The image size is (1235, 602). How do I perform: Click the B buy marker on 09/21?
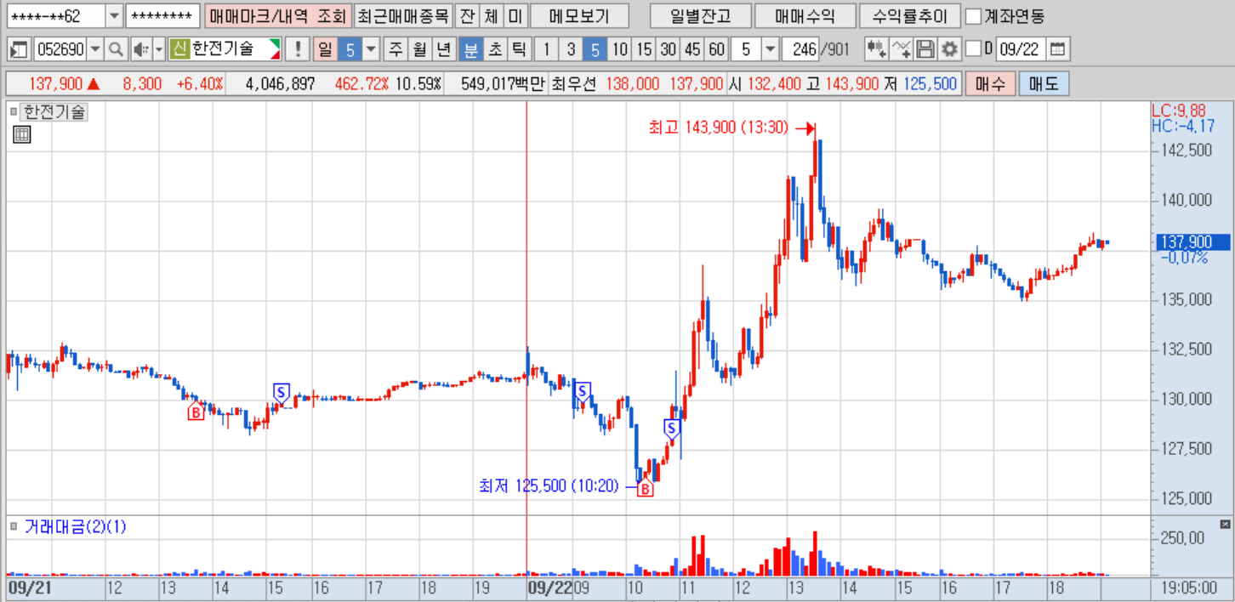coord(196,412)
